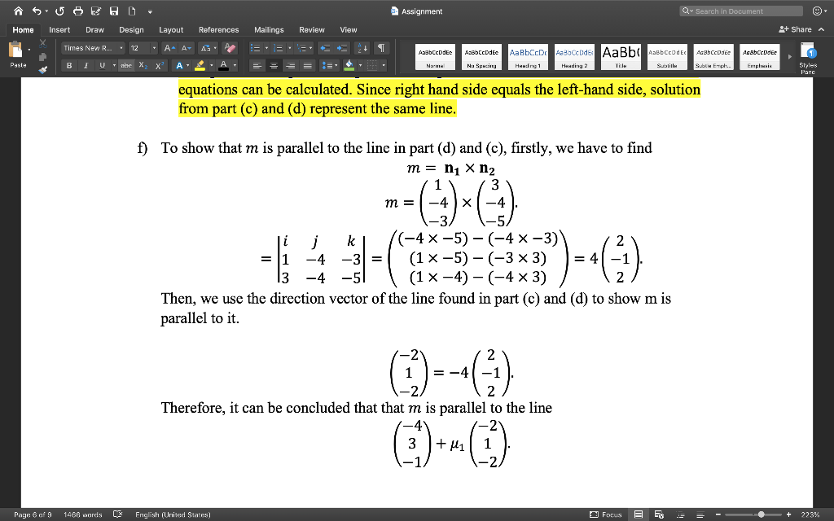Decrease font size with the A-down icon
The width and height of the screenshot is (834, 521).
coord(186,48)
